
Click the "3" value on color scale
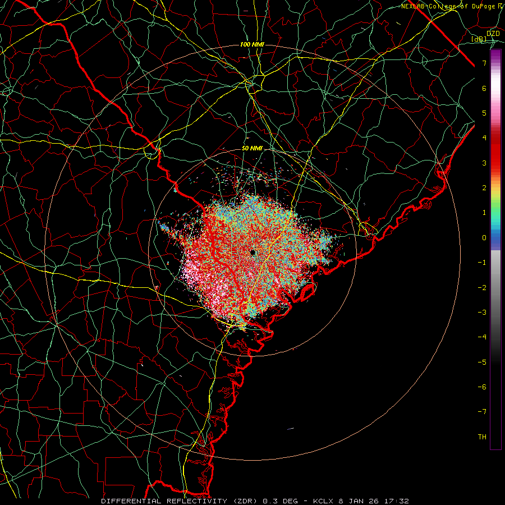(484, 163)
